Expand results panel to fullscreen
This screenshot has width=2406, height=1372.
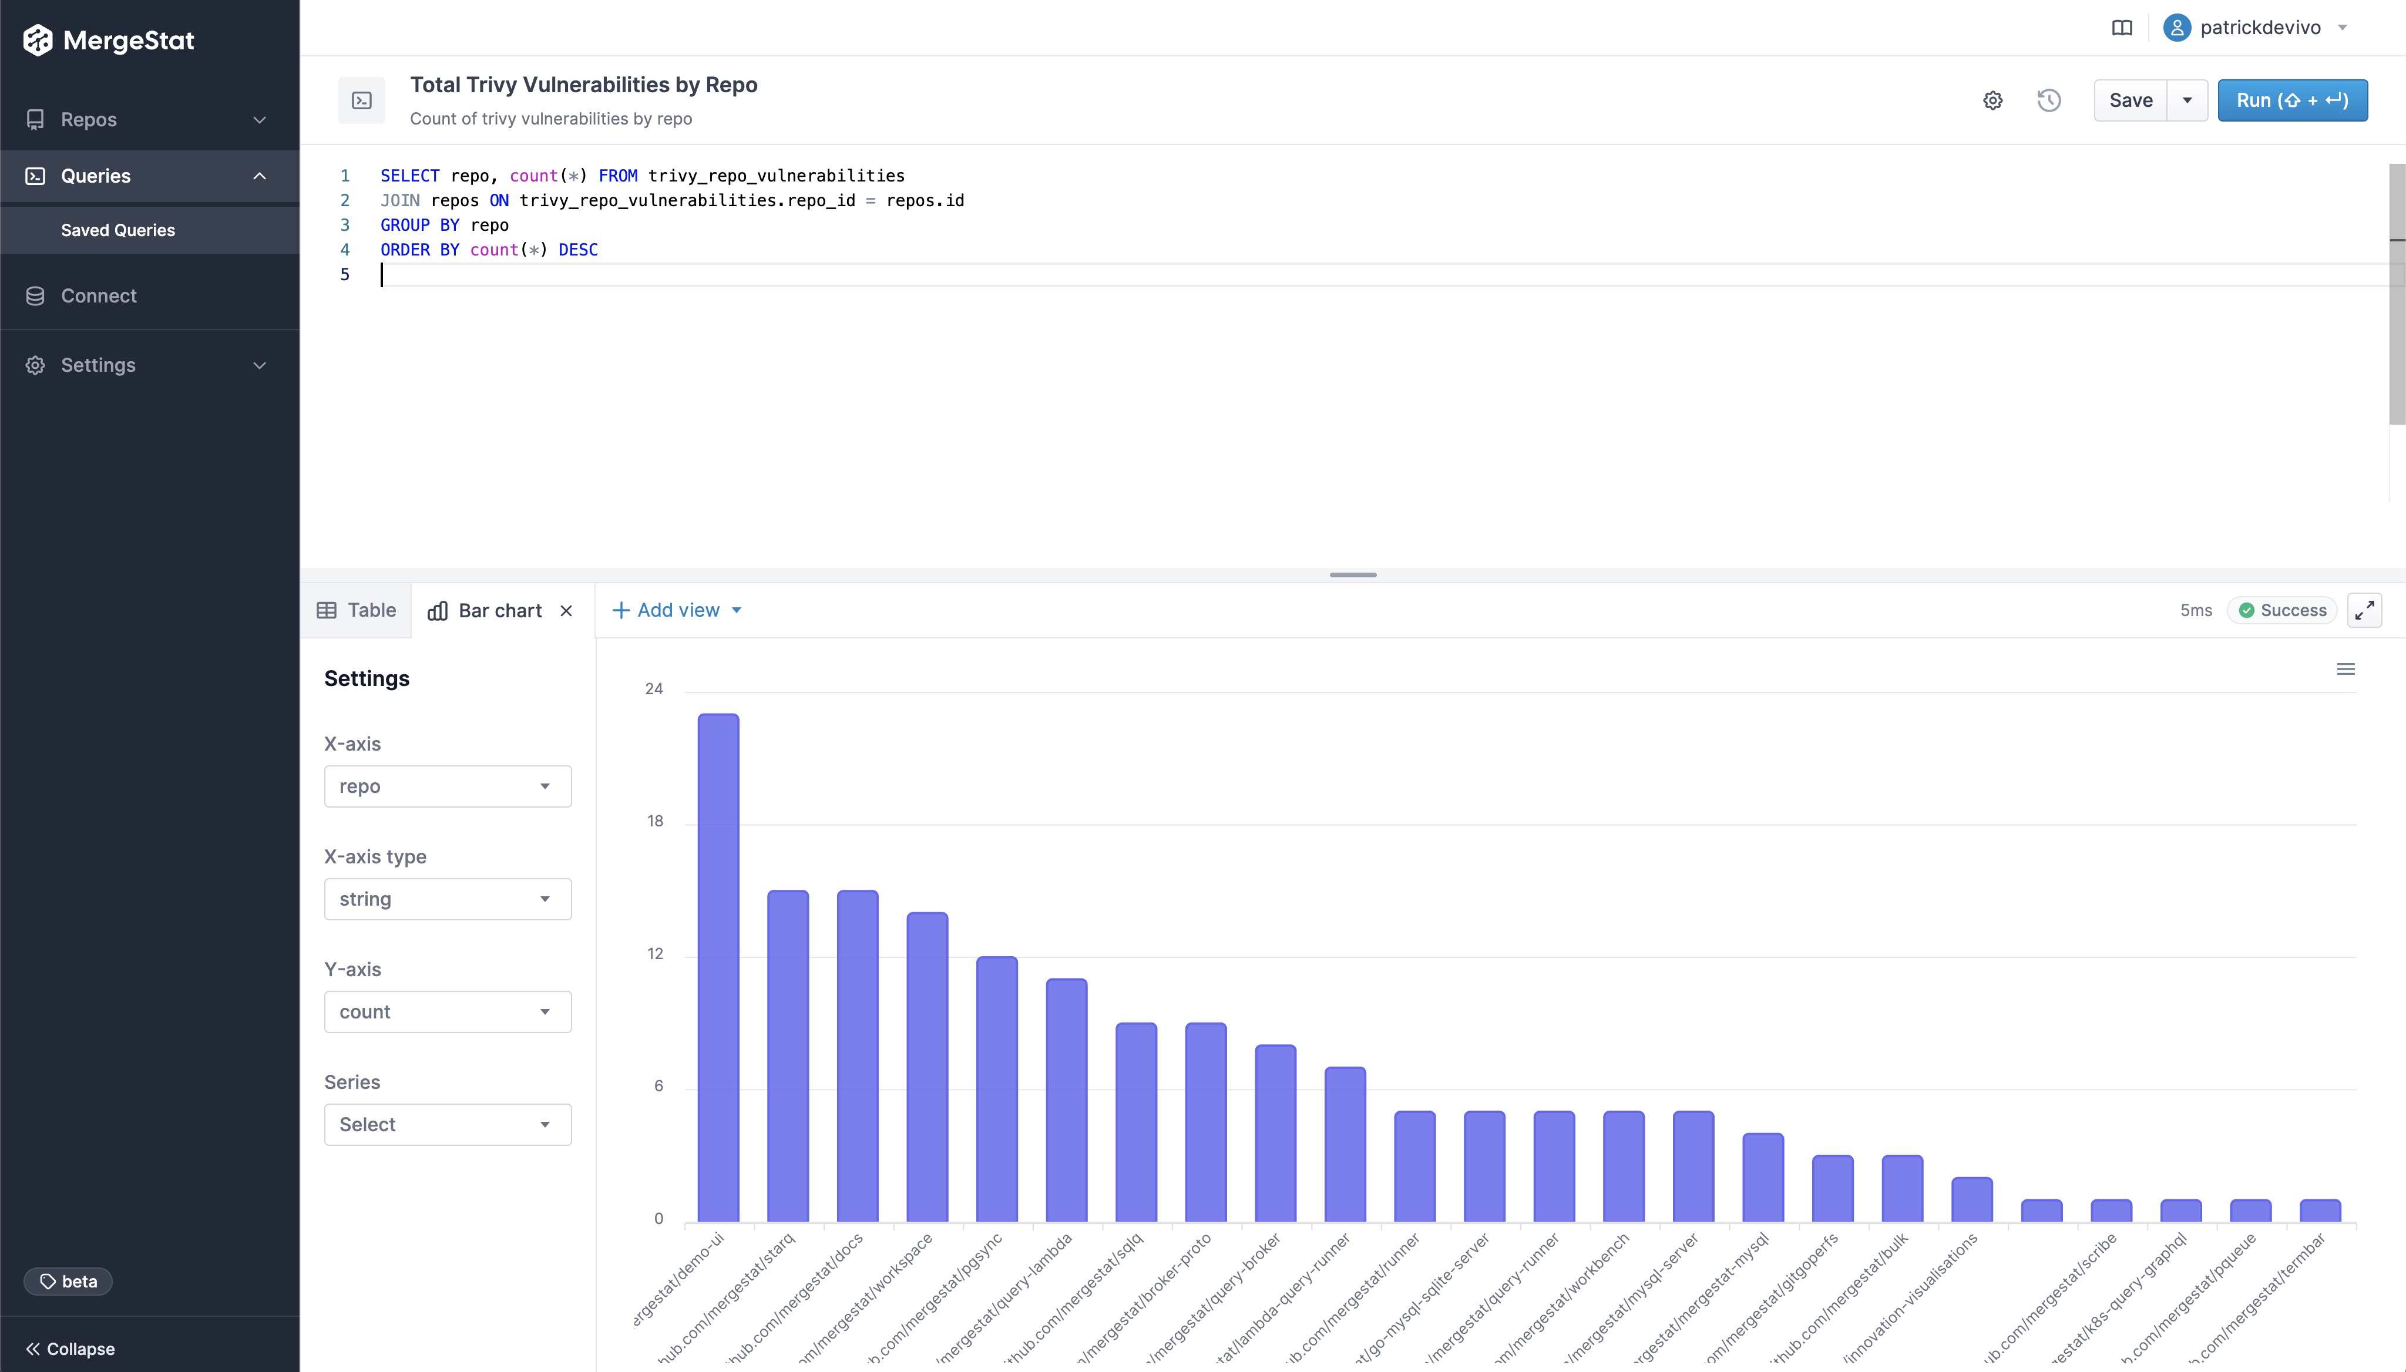click(2364, 611)
